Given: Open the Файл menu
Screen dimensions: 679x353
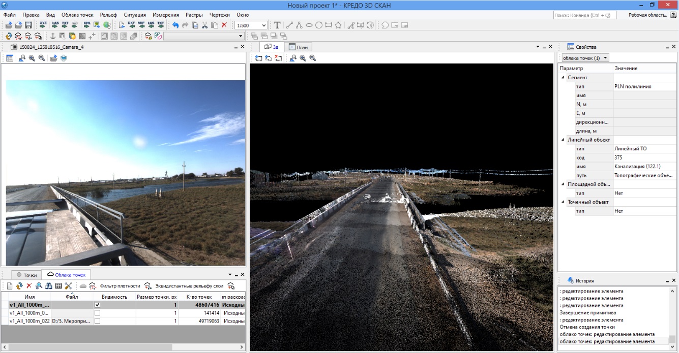Looking at the screenshot, I should pos(10,15).
